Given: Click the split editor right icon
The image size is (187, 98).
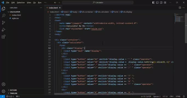Looking at the screenshot, I should click(x=180, y=8).
